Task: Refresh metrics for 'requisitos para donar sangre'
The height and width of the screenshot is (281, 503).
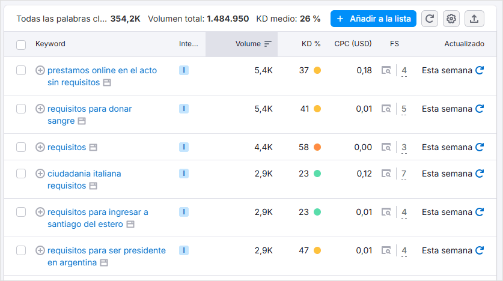Action: click(480, 109)
